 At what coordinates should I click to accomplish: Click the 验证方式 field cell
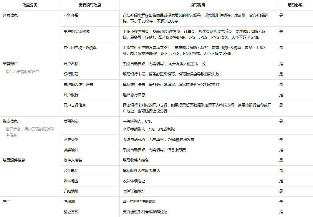click(x=71, y=212)
